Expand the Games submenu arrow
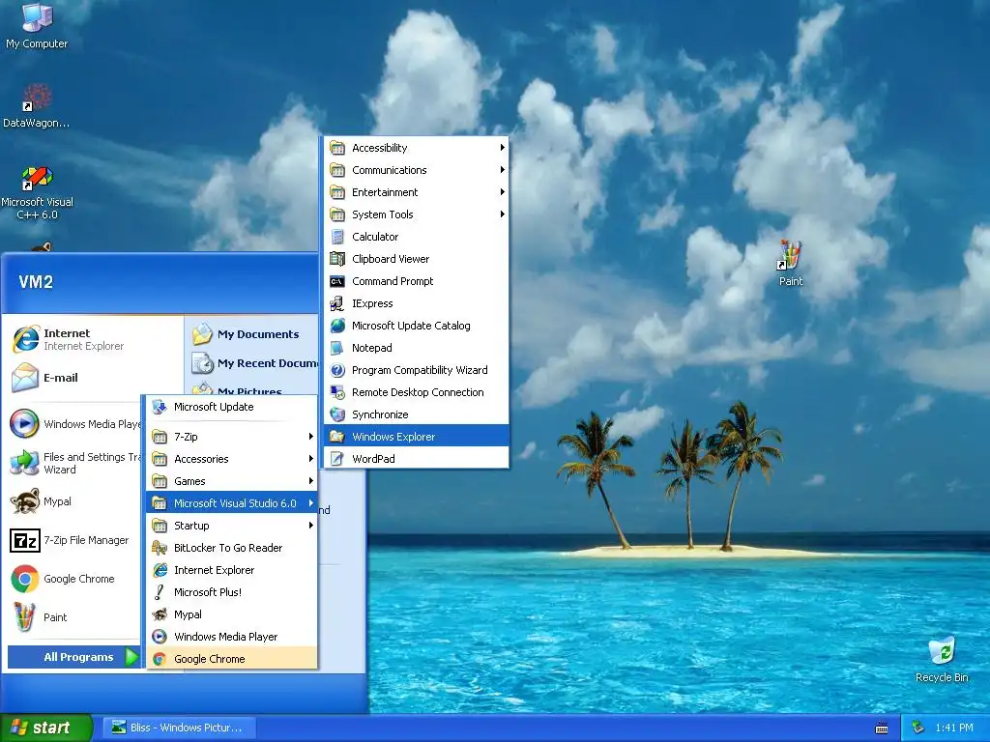 [310, 481]
